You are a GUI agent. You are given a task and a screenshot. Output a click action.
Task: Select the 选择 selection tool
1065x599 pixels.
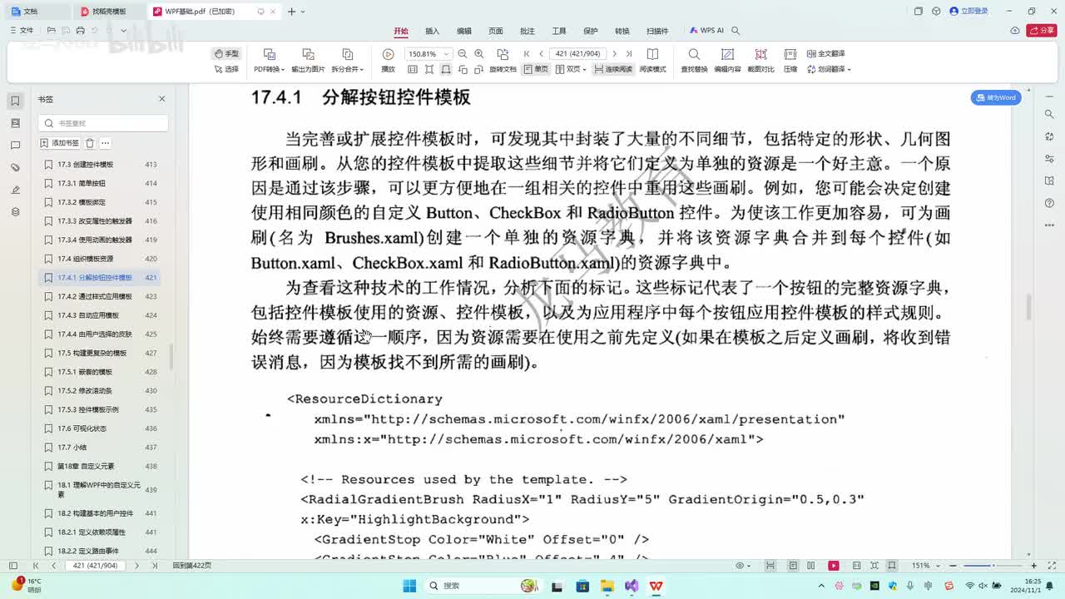226,69
